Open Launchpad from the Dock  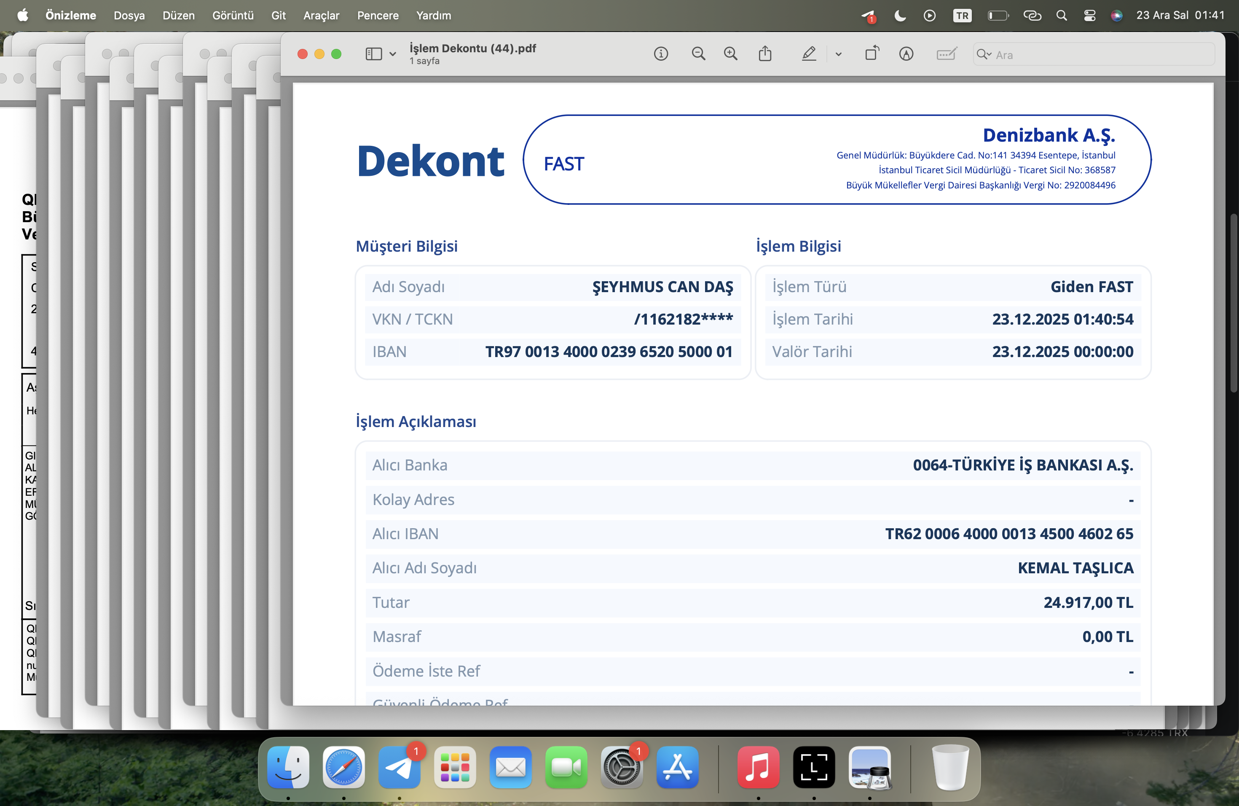coord(455,767)
